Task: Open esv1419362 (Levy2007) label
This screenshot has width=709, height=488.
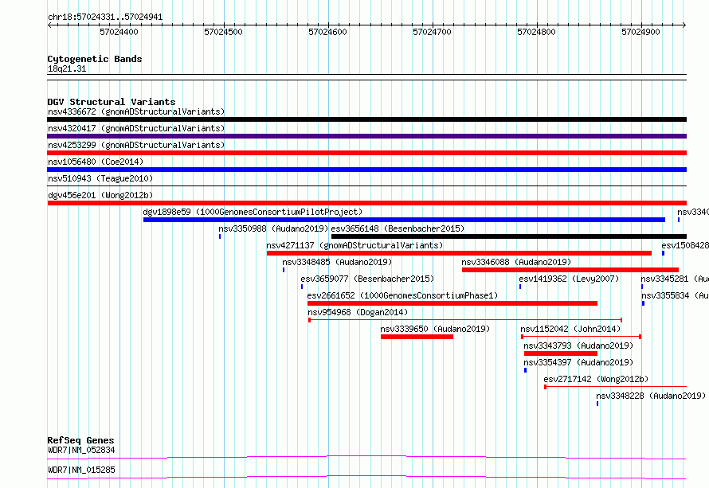Action: coord(569,279)
